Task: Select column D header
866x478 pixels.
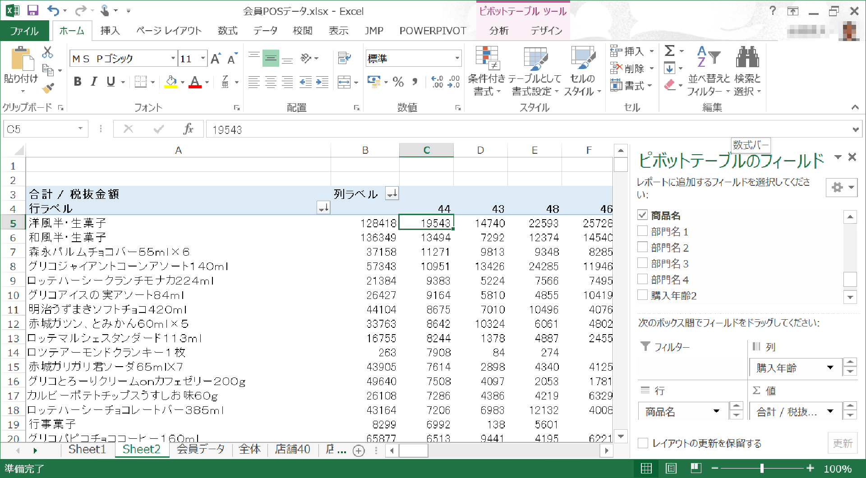Action: click(x=480, y=150)
